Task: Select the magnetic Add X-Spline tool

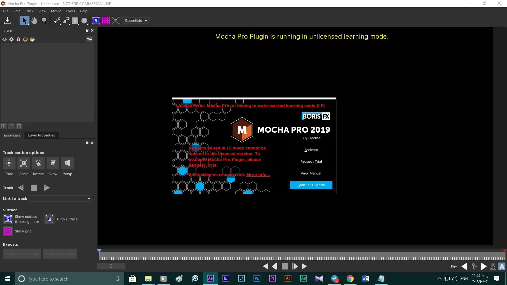Action: pyautogui.click(x=66, y=21)
